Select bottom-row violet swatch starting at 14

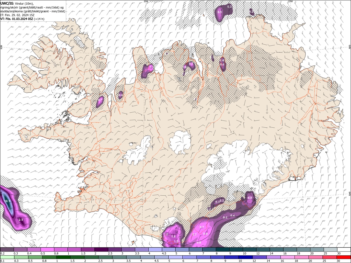tap(273, 257)
